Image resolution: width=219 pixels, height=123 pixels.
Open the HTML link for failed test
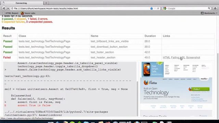pyautogui.click(x=167, y=58)
